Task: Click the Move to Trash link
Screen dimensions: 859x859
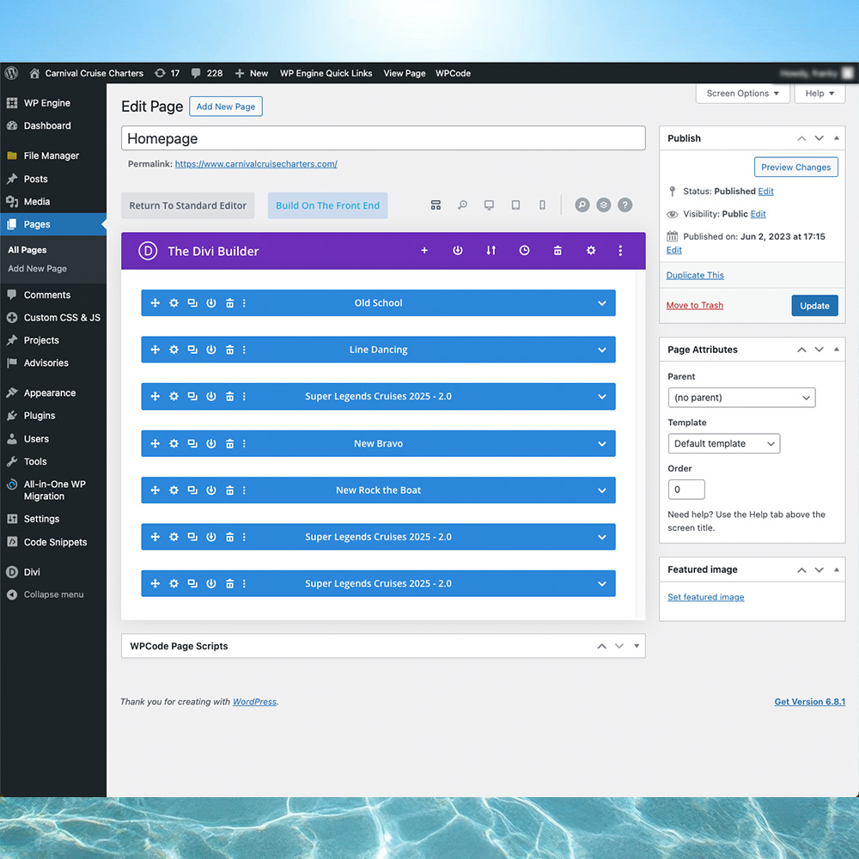Action: (695, 305)
